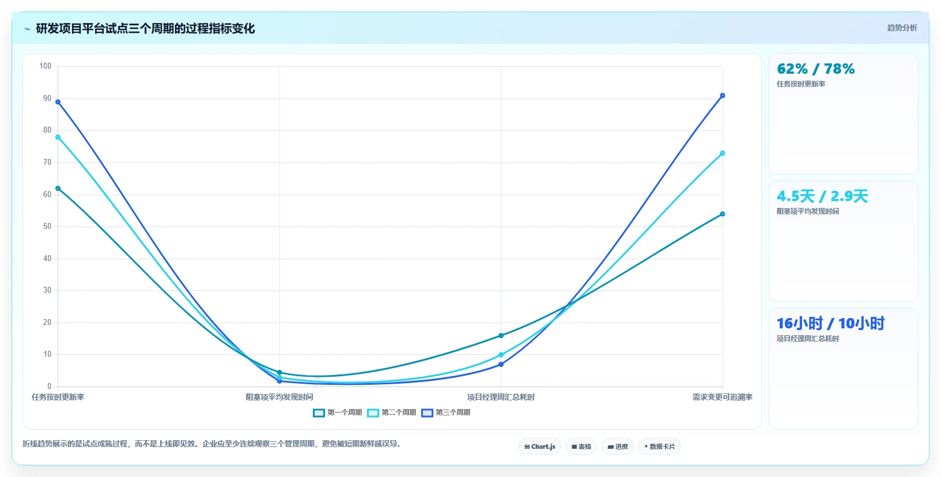Select the 16小时 / 10小时 data card
The height and width of the screenshot is (477, 941).
click(x=844, y=369)
